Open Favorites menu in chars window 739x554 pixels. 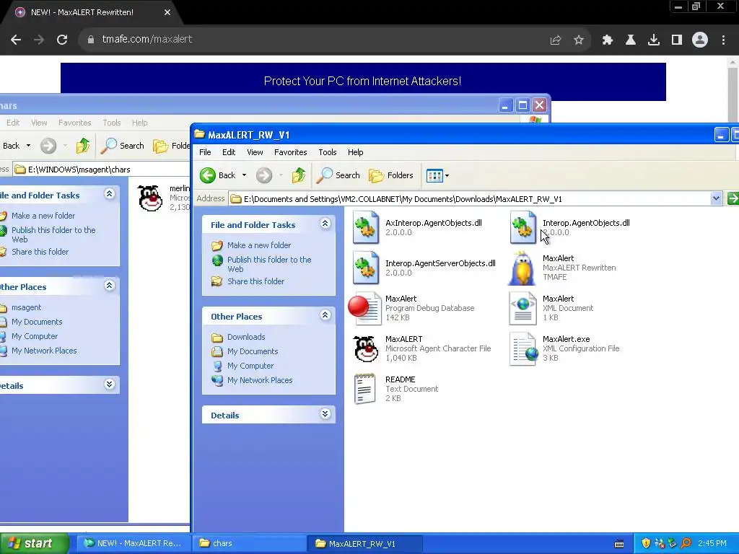(x=74, y=123)
